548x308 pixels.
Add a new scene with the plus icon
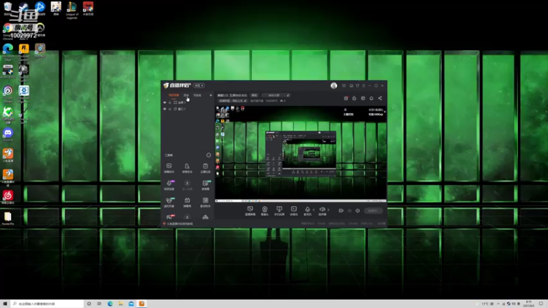coord(211,95)
